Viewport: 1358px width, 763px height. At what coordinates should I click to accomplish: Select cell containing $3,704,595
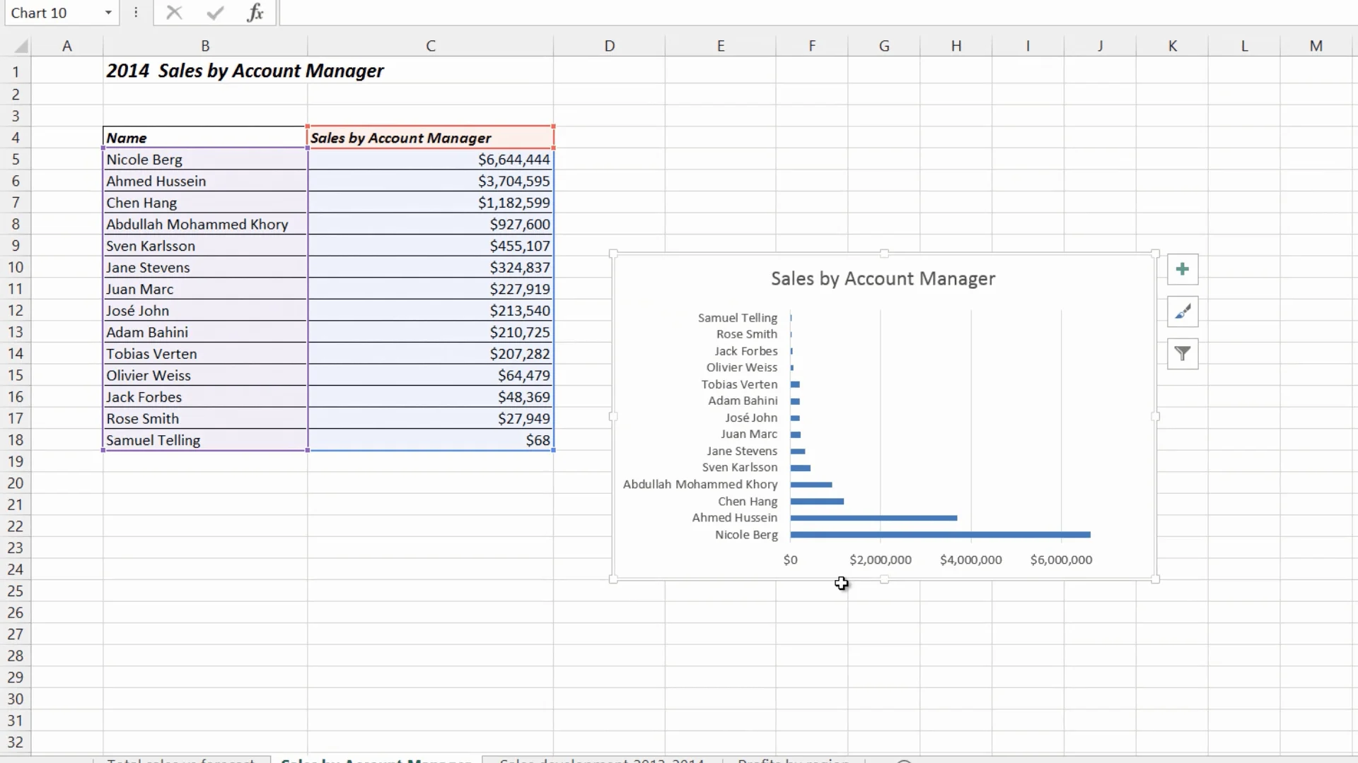431,181
